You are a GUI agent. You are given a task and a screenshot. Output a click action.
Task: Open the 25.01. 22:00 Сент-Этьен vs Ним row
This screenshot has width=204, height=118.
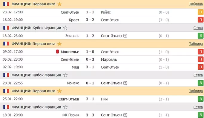click(x=102, y=99)
